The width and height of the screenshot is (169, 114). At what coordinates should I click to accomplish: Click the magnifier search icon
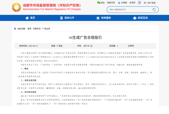(x=154, y=10)
